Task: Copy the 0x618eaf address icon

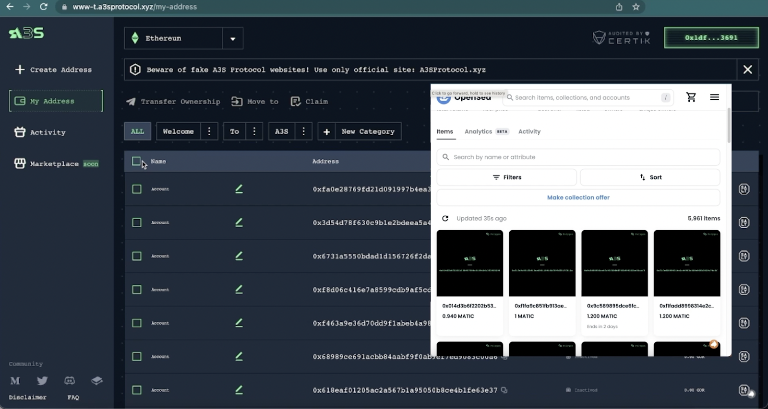Action: click(x=504, y=390)
